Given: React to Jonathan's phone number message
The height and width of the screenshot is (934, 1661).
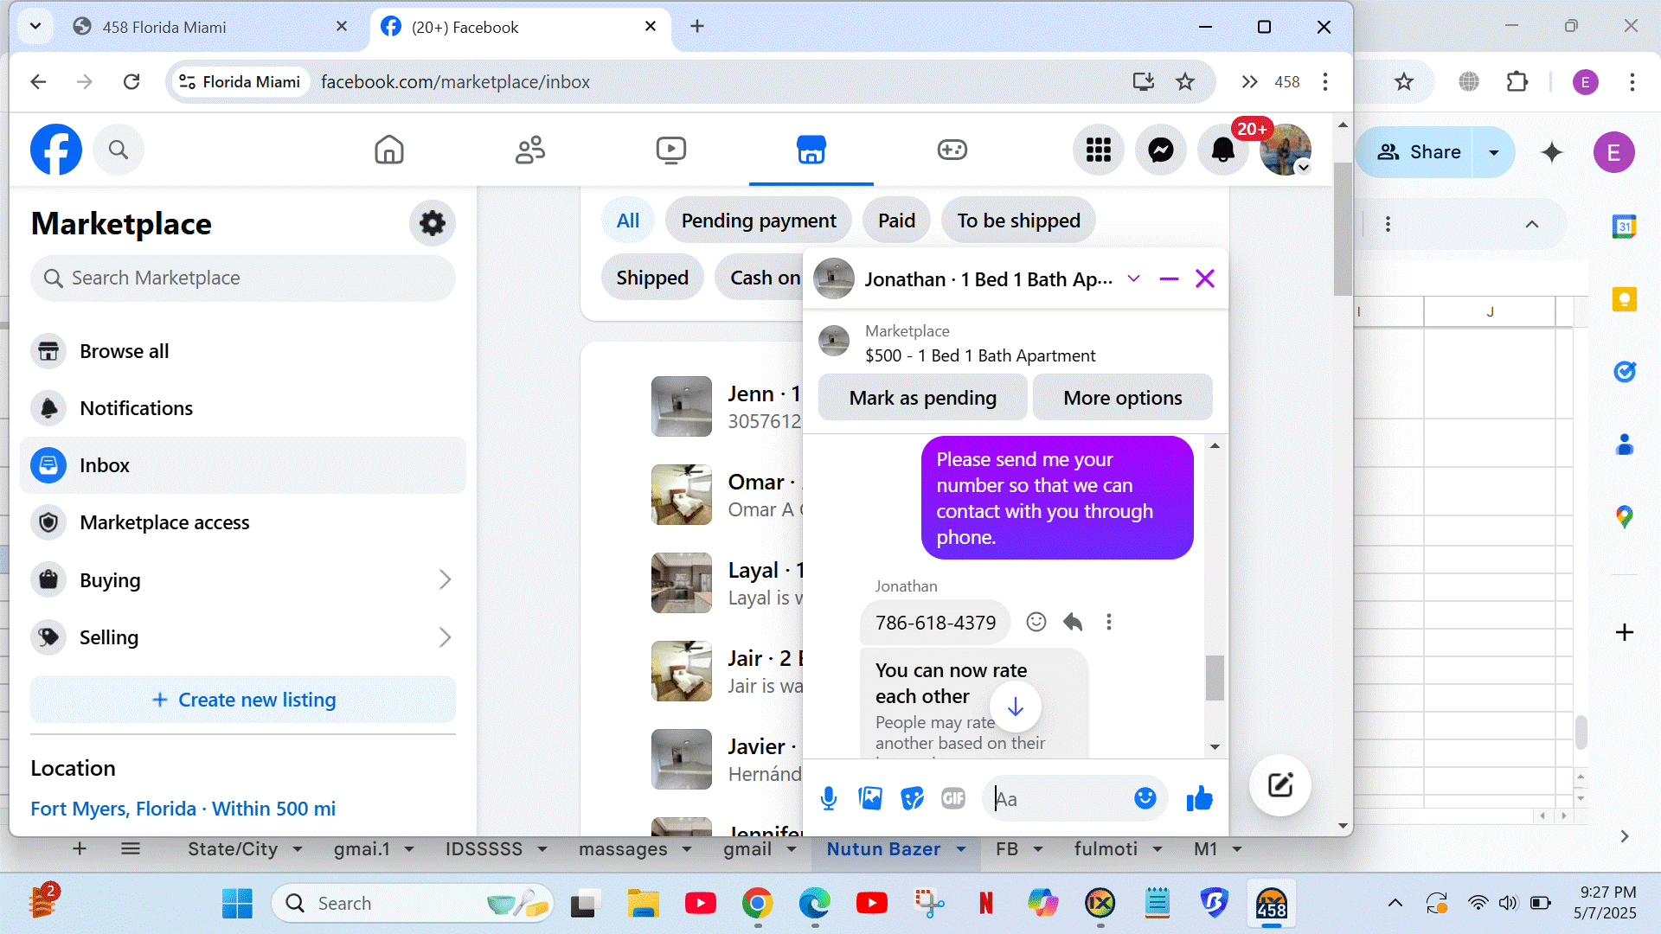Looking at the screenshot, I should (x=1036, y=622).
